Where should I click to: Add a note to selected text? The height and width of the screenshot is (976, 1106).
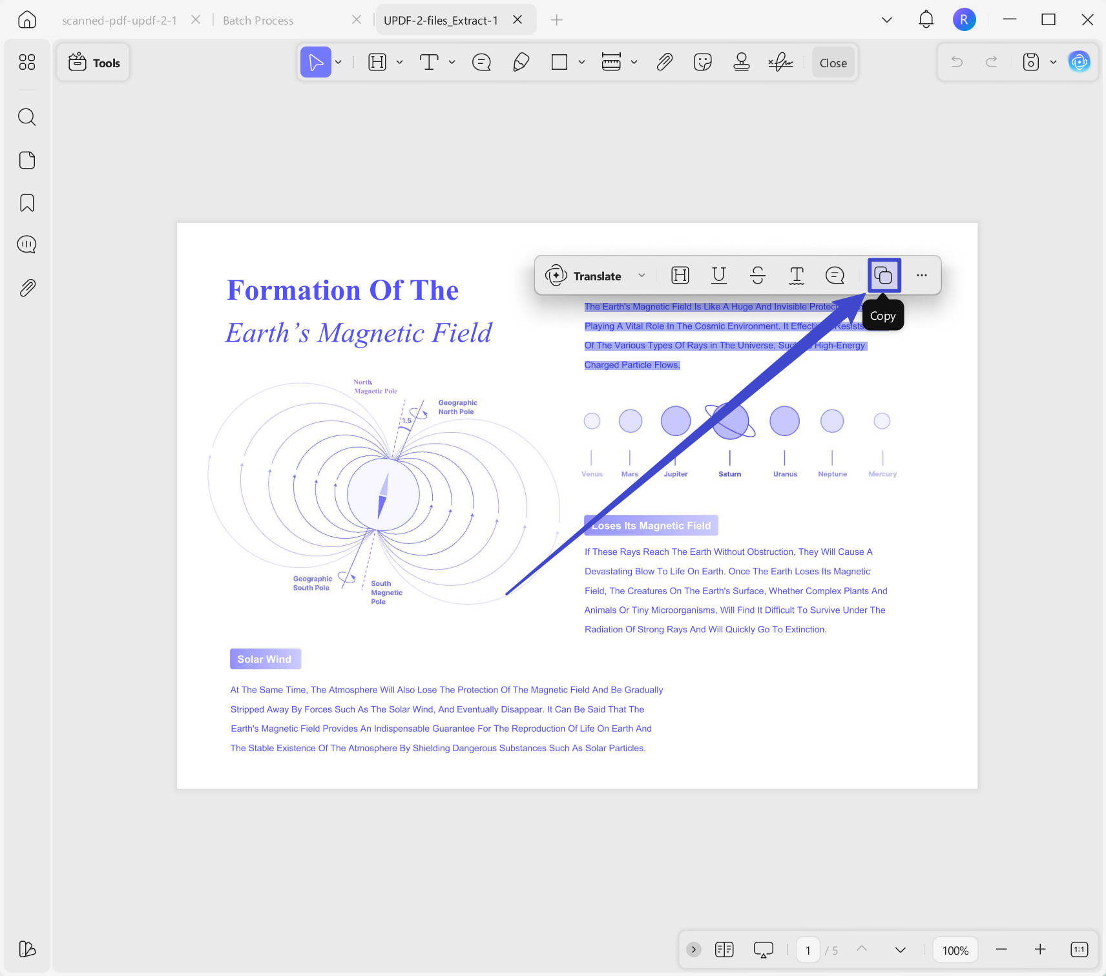point(835,275)
